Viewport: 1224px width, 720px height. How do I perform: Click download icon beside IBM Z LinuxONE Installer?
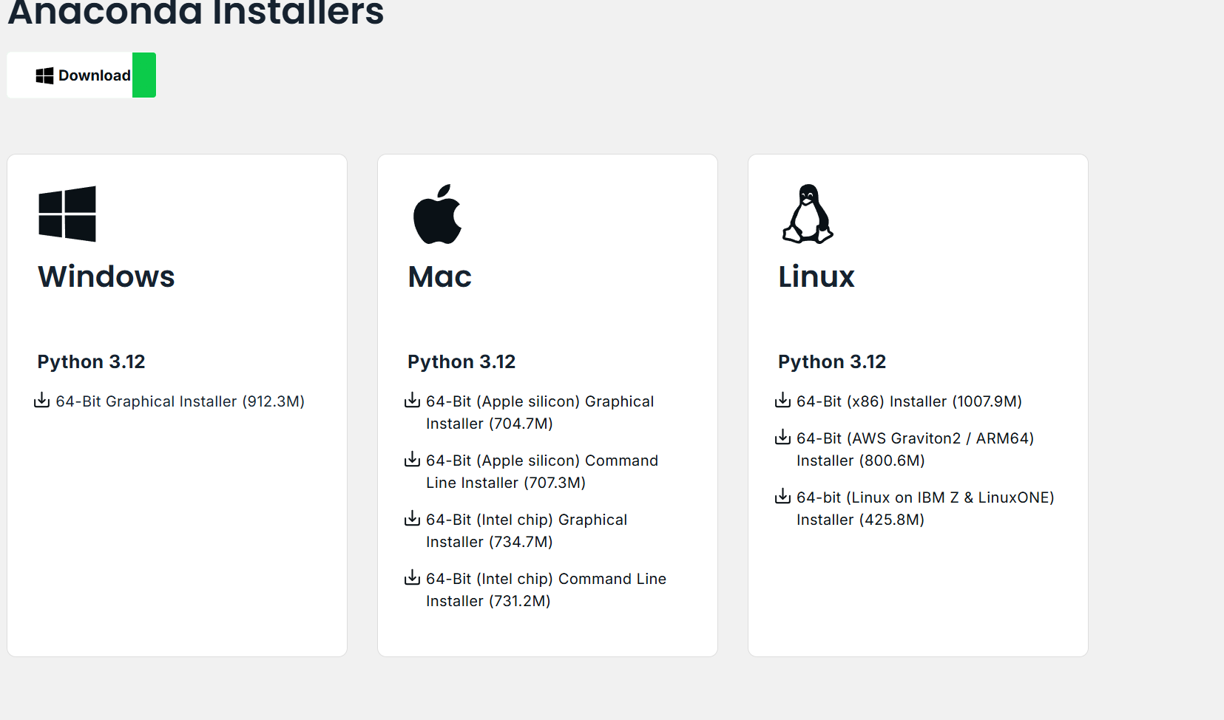pyautogui.click(x=783, y=496)
